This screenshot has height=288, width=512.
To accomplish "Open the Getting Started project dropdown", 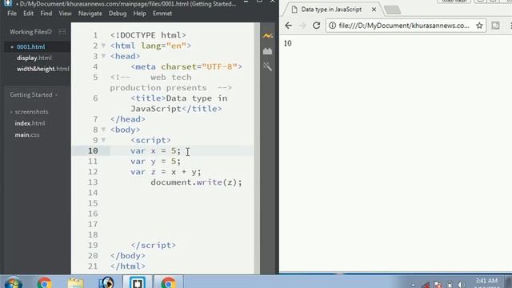I will tap(34, 94).
